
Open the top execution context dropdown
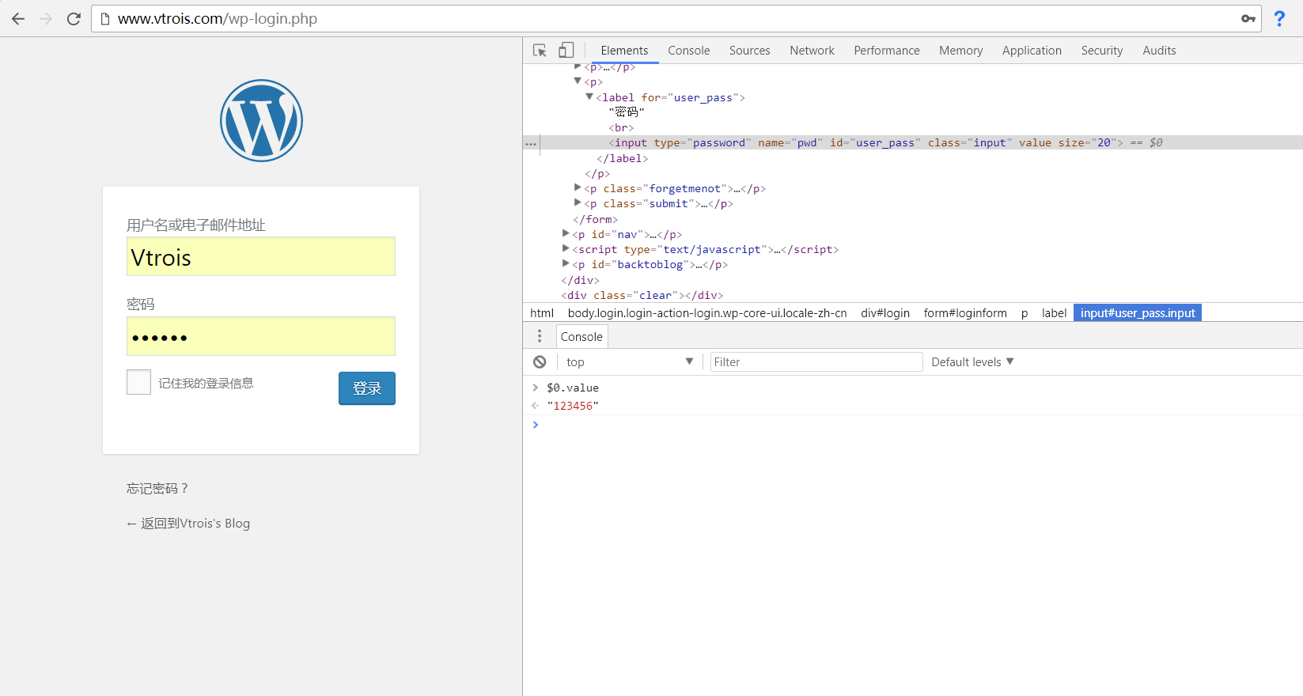pyautogui.click(x=629, y=362)
